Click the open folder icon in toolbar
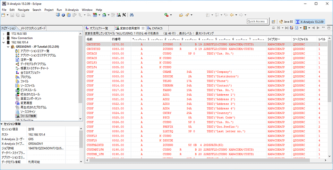333x170 pixels. tap(181, 15)
